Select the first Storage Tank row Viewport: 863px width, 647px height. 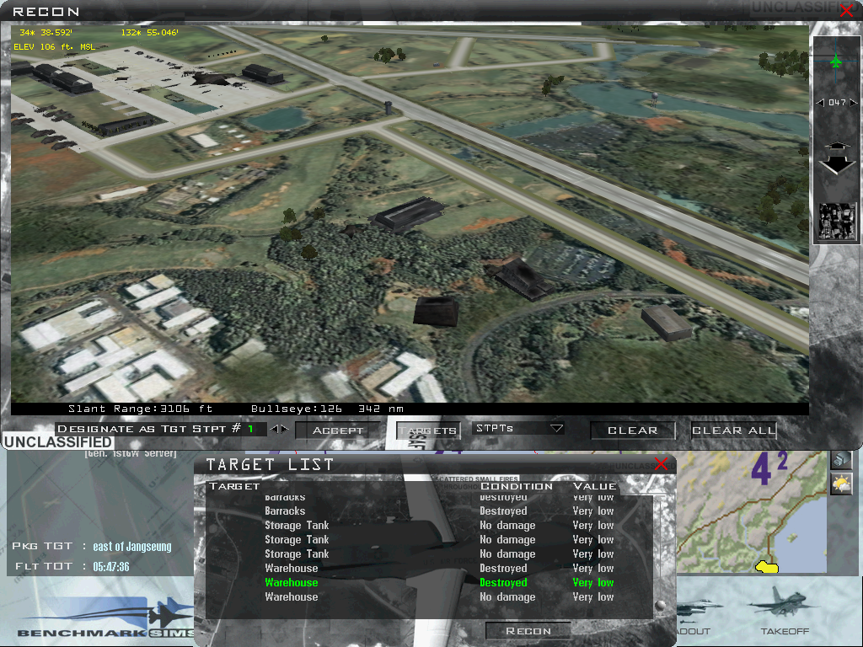(x=439, y=526)
